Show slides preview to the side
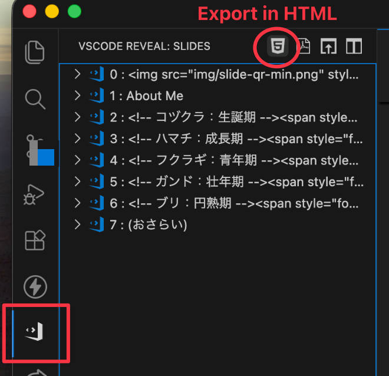This screenshot has width=389, height=376. pos(354,46)
